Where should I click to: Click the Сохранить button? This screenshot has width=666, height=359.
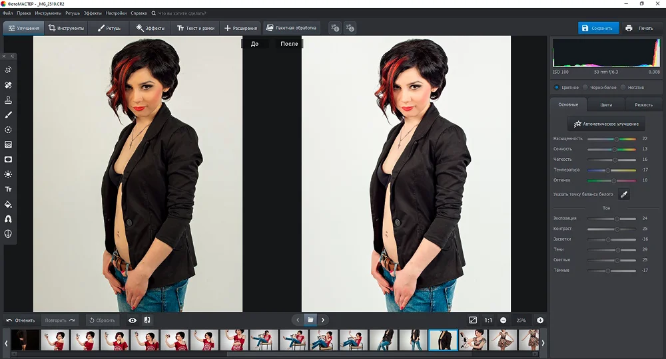[598, 29]
